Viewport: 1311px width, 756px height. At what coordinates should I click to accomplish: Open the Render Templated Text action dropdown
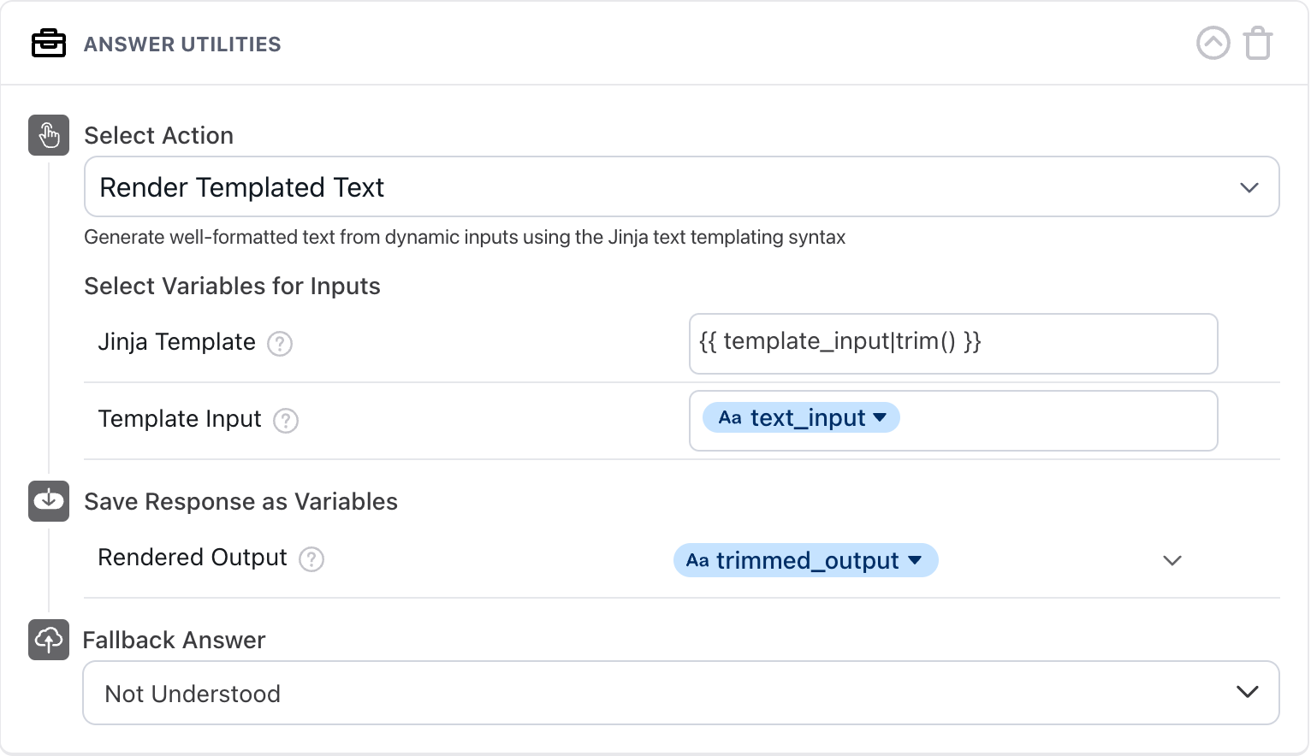coord(681,186)
